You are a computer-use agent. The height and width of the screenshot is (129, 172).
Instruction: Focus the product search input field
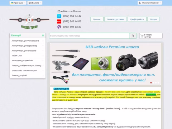pyautogui.click(x=89, y=36)
